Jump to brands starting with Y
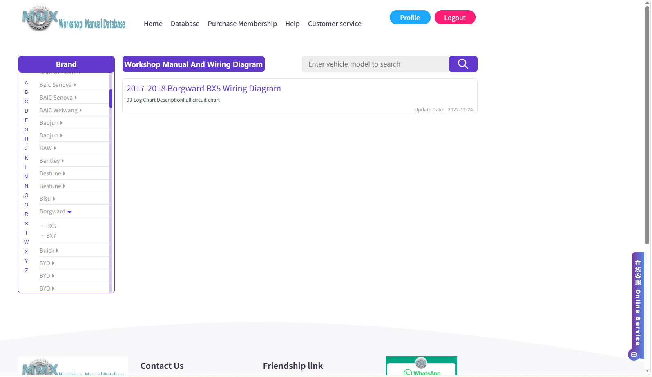 coord(27,261)
